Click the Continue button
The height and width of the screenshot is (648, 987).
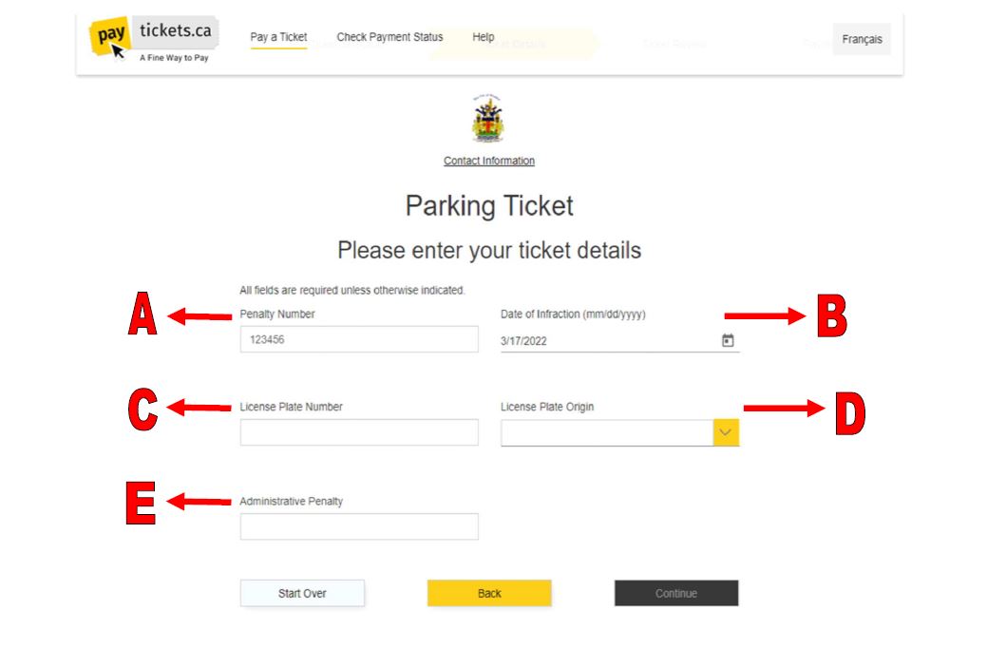point(675,593)
